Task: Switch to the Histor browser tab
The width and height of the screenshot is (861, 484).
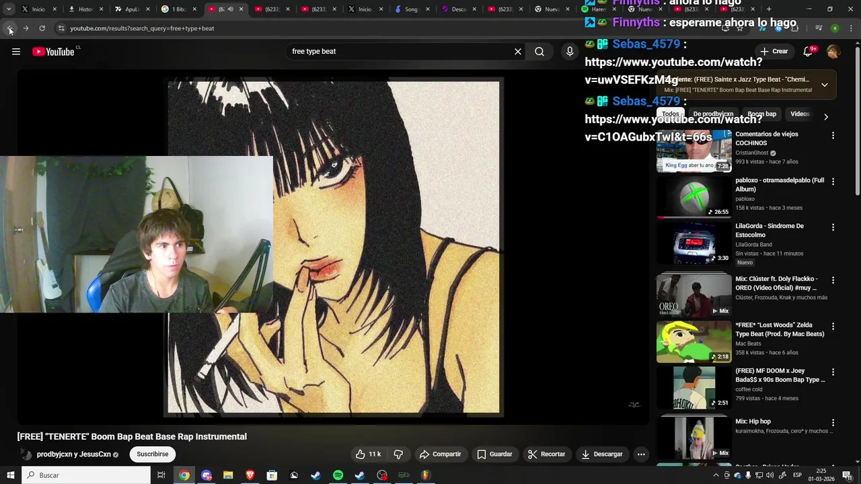Action: tap(85, 9)
